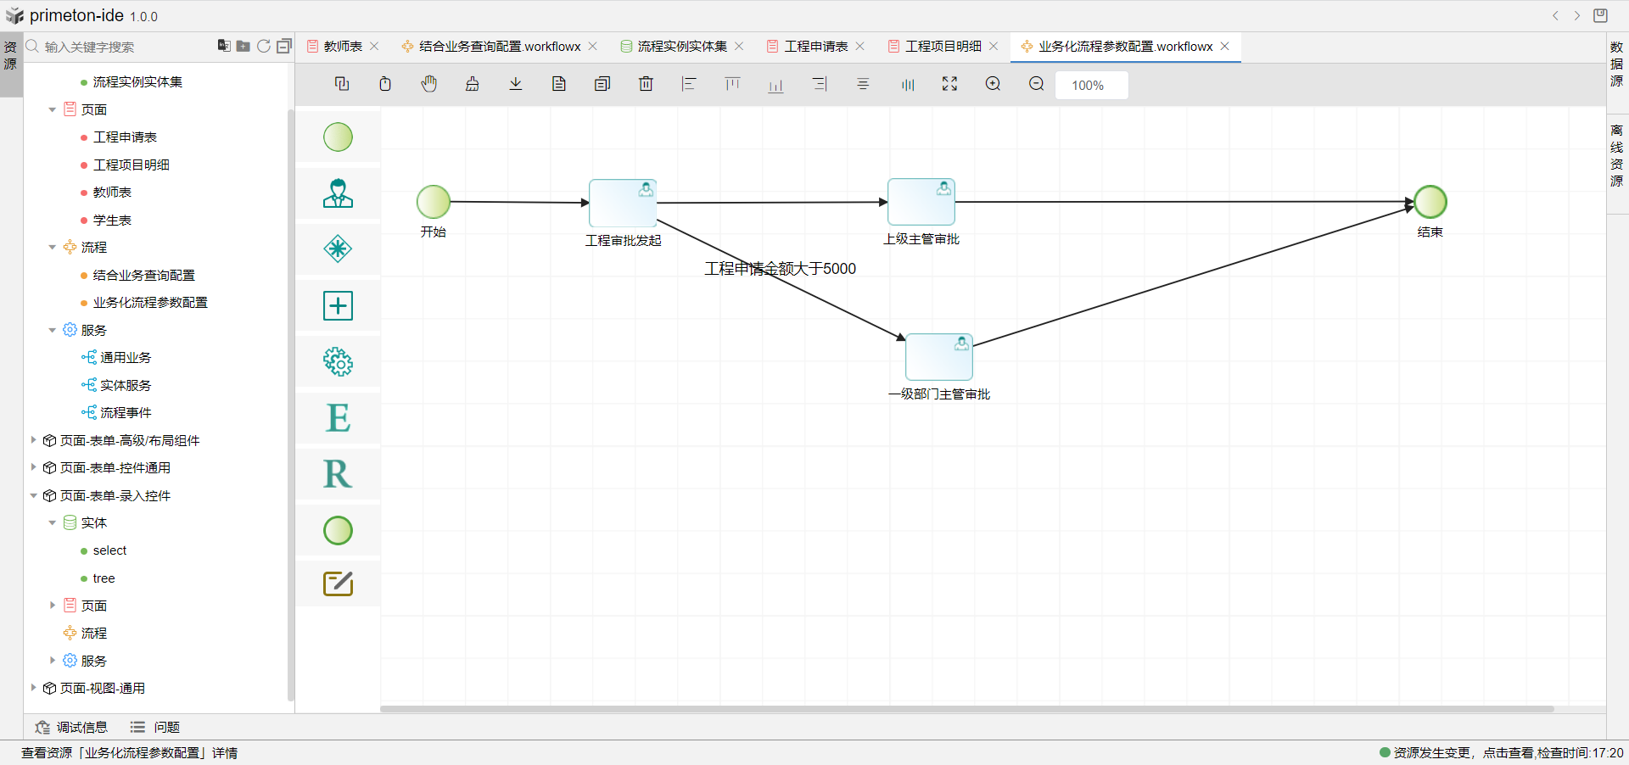This screenshot has width=1629, height=765.
Task: Select the gear service node in palette
Action: (x=338, y=362)
